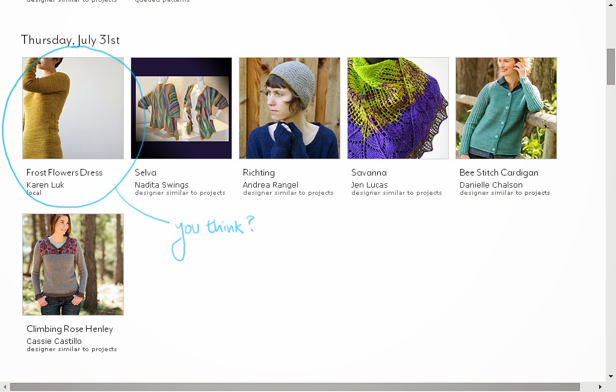Open designer Cassie Castillo's page
Screen dimensions: 616x392
click(x=54, y=341)
